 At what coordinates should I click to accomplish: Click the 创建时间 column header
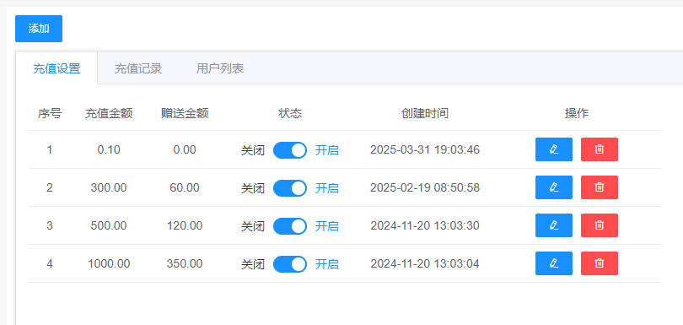(x=425, y=113)
